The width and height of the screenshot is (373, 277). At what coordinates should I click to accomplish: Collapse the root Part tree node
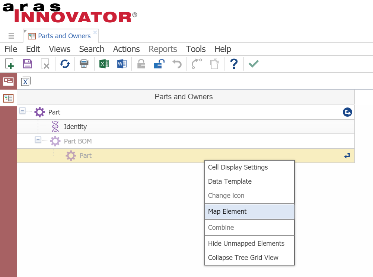click(x=22, y=111)
